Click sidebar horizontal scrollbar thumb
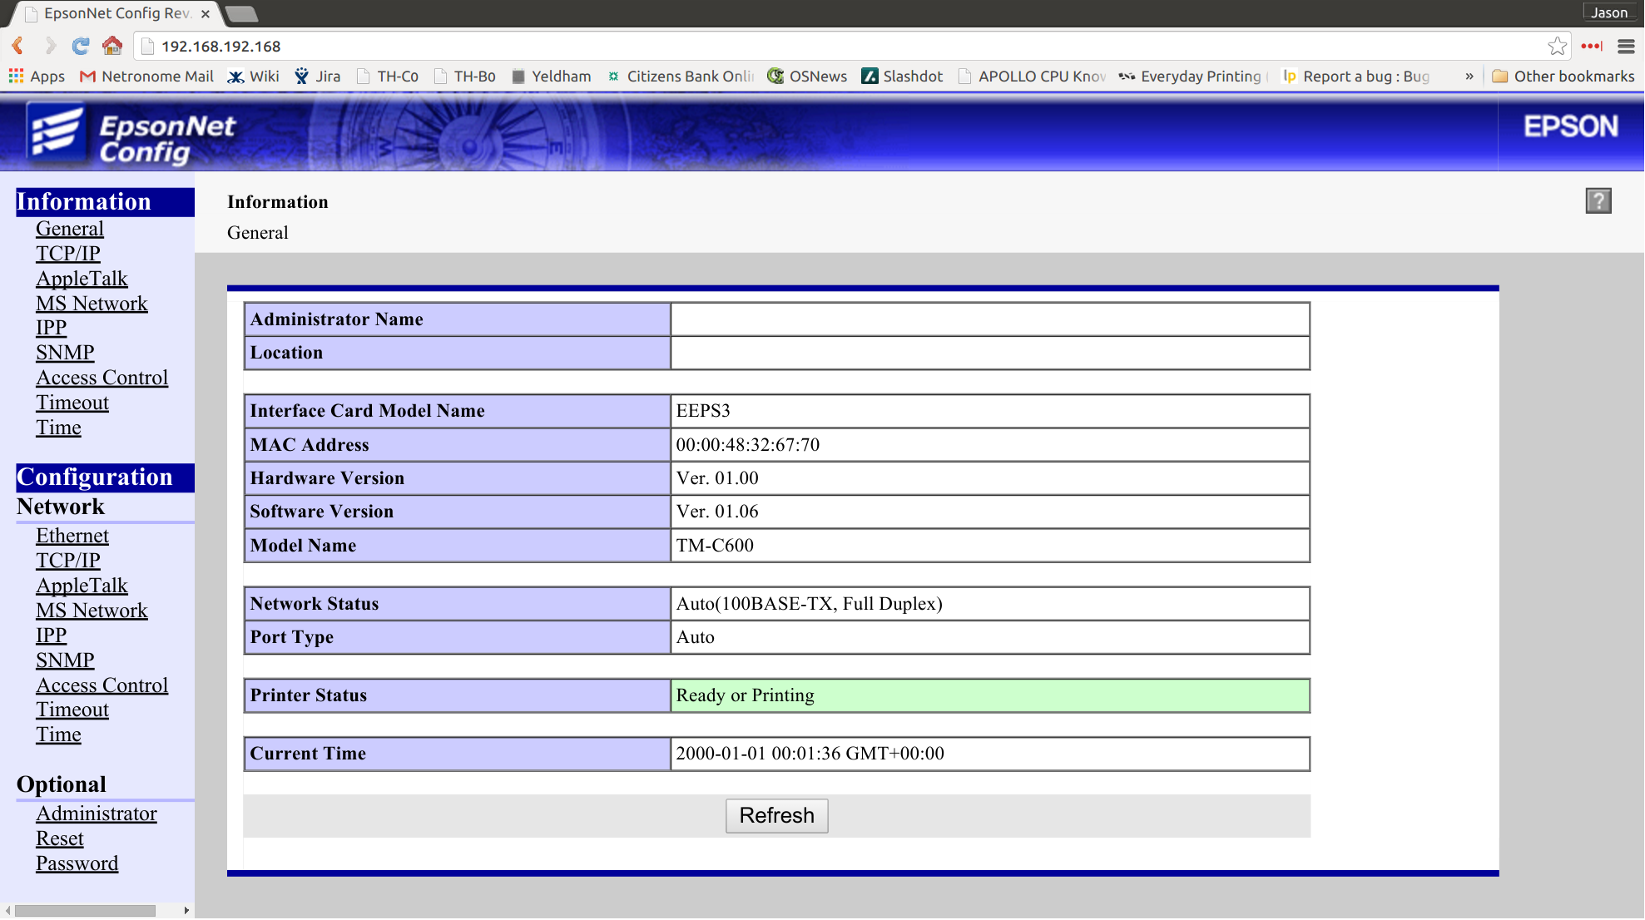The image size is (1645, 920). [85, 911]
